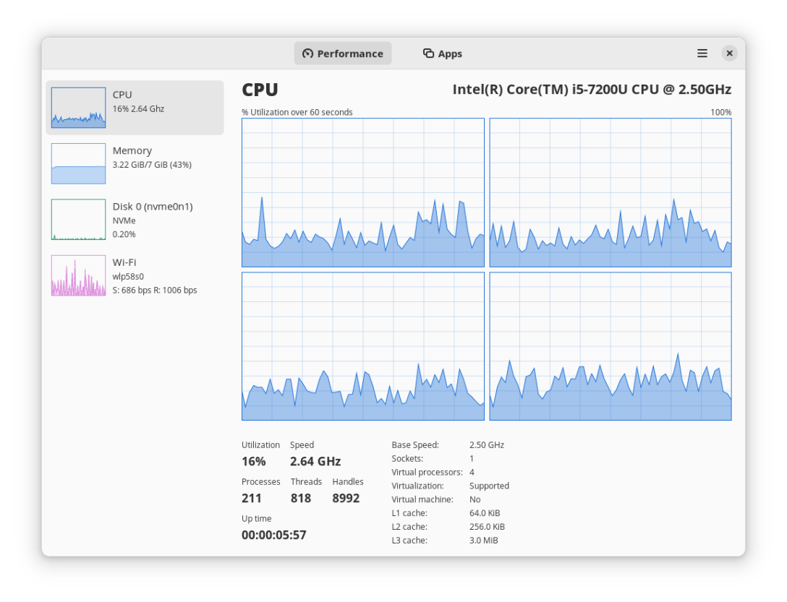Click the Performance speedometer icon

(x=307, y=53)
